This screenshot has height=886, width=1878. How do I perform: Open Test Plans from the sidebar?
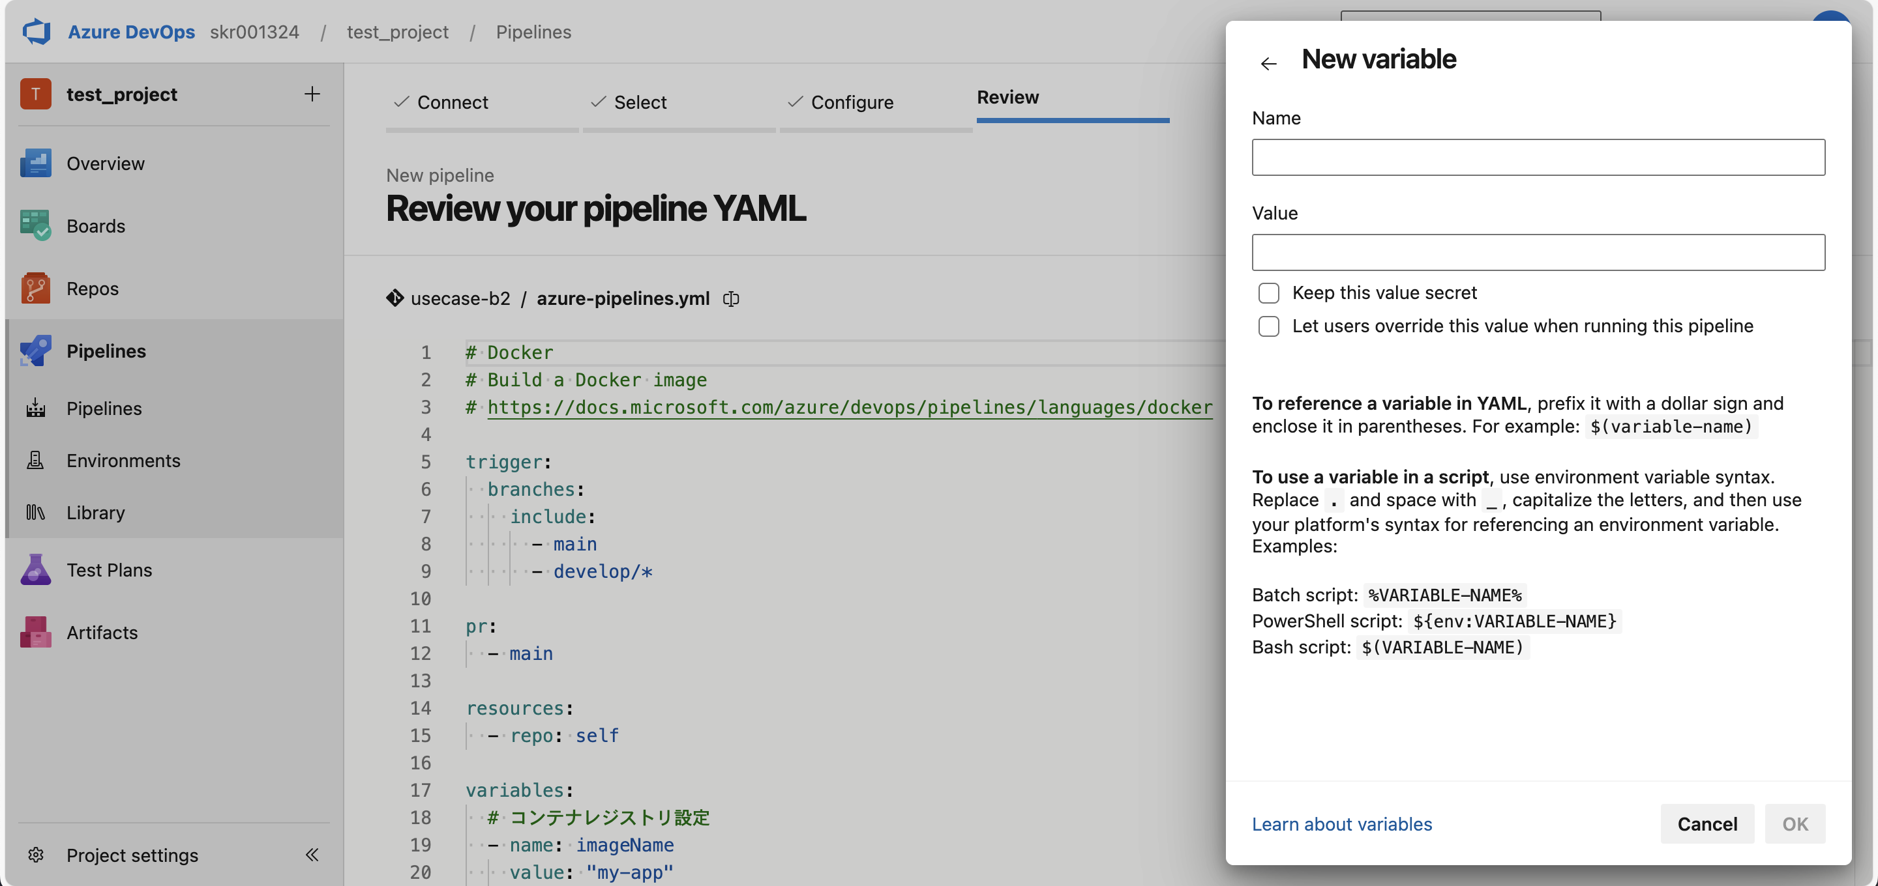pyautogui.click(x=110, y=569)
